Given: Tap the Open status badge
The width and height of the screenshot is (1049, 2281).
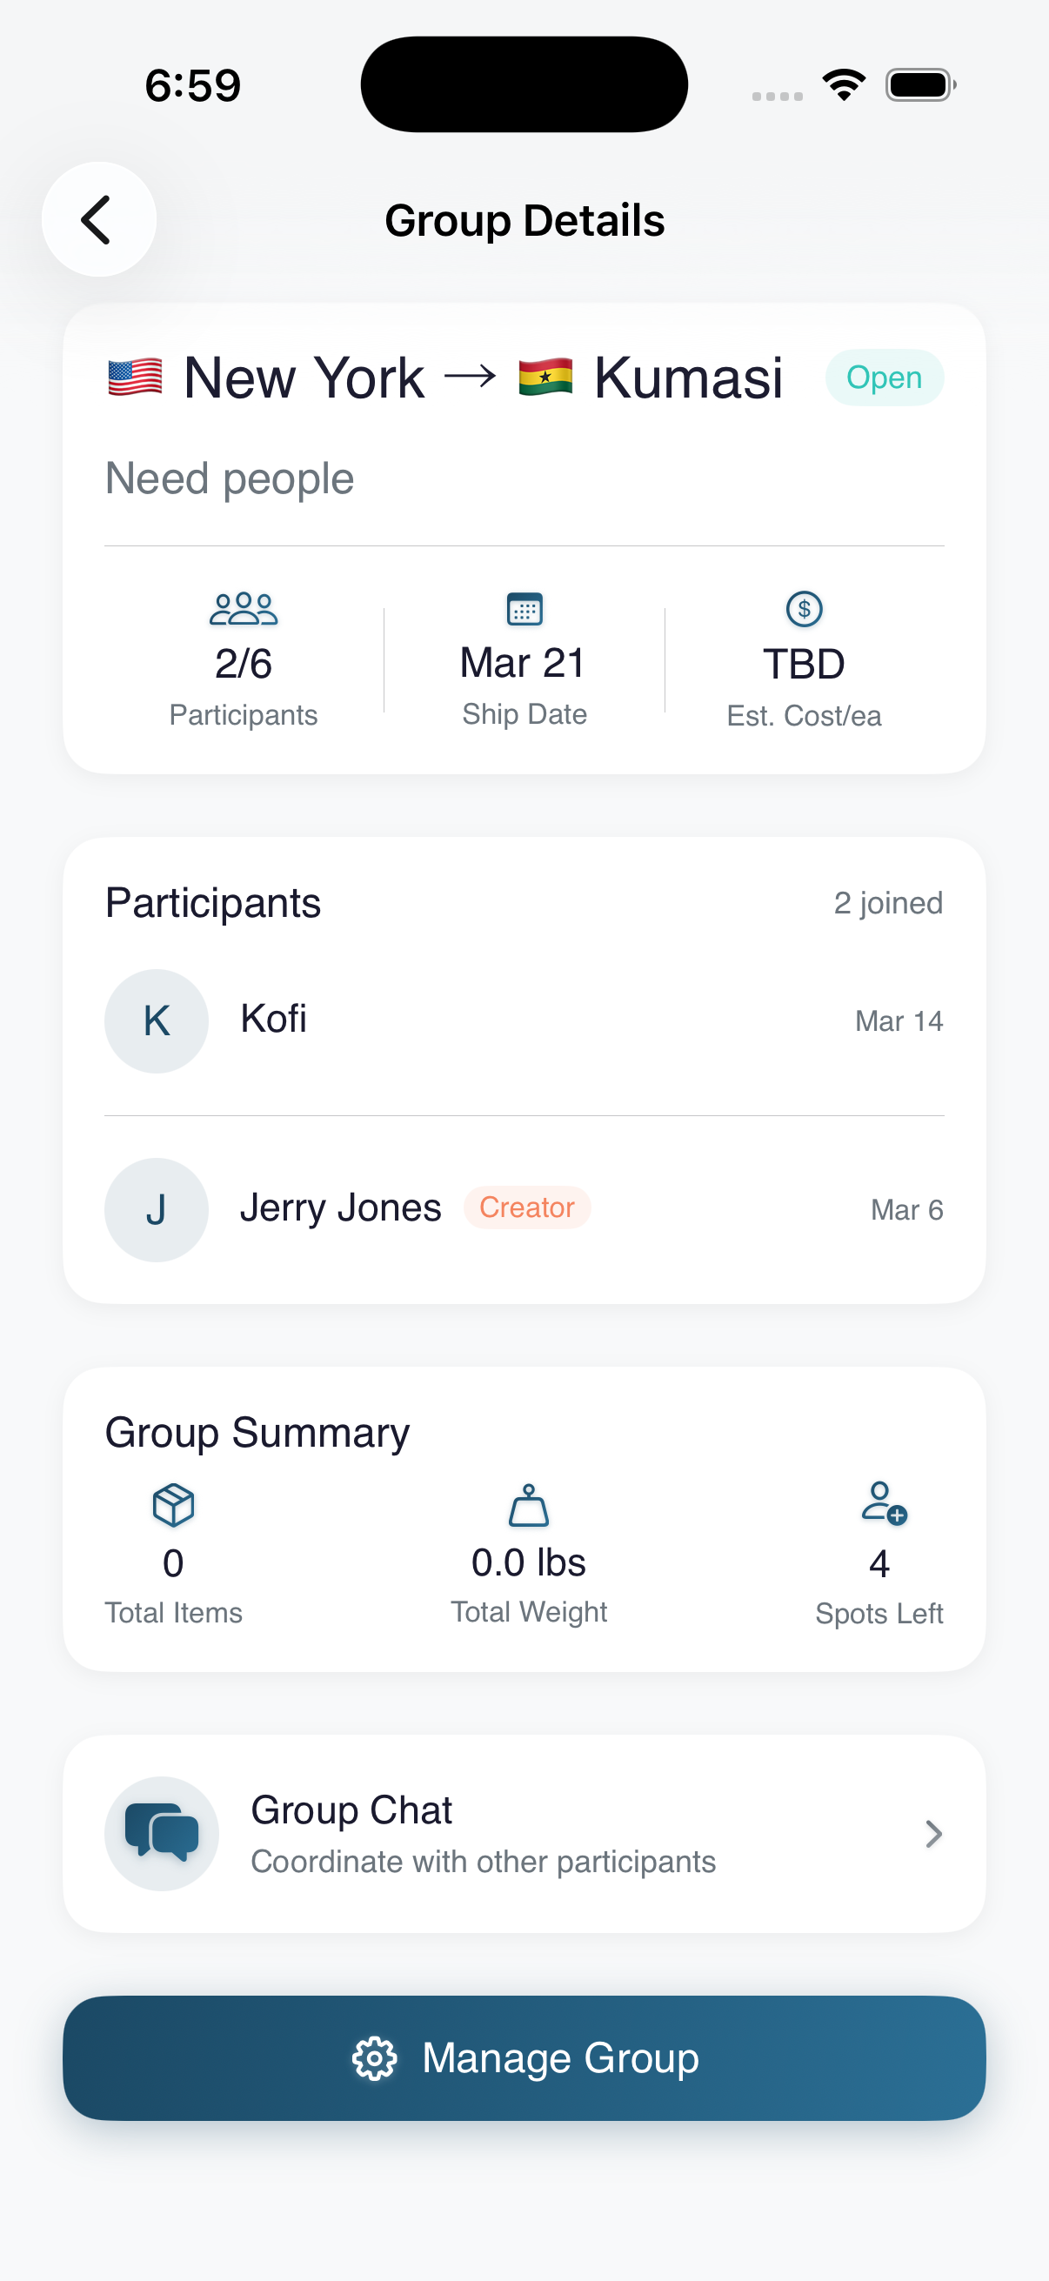Looking at the screenshot, I should click(884, 378).
